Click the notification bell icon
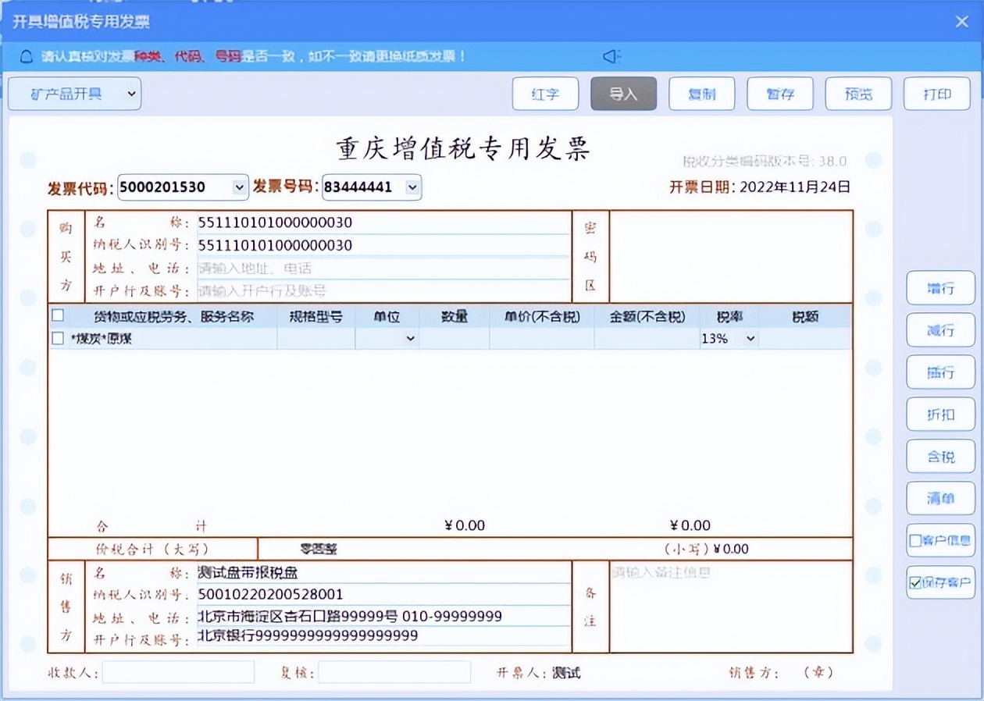 coord(26,56)
